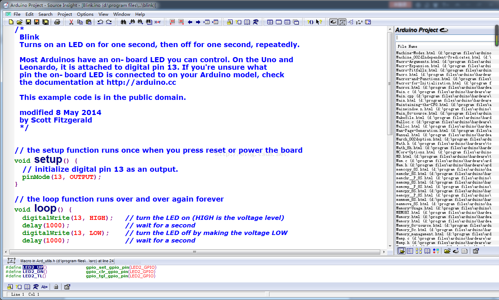Go back with the blue left arrow
499x300 pixels.
pyautogui.click(x=190, y=22)
